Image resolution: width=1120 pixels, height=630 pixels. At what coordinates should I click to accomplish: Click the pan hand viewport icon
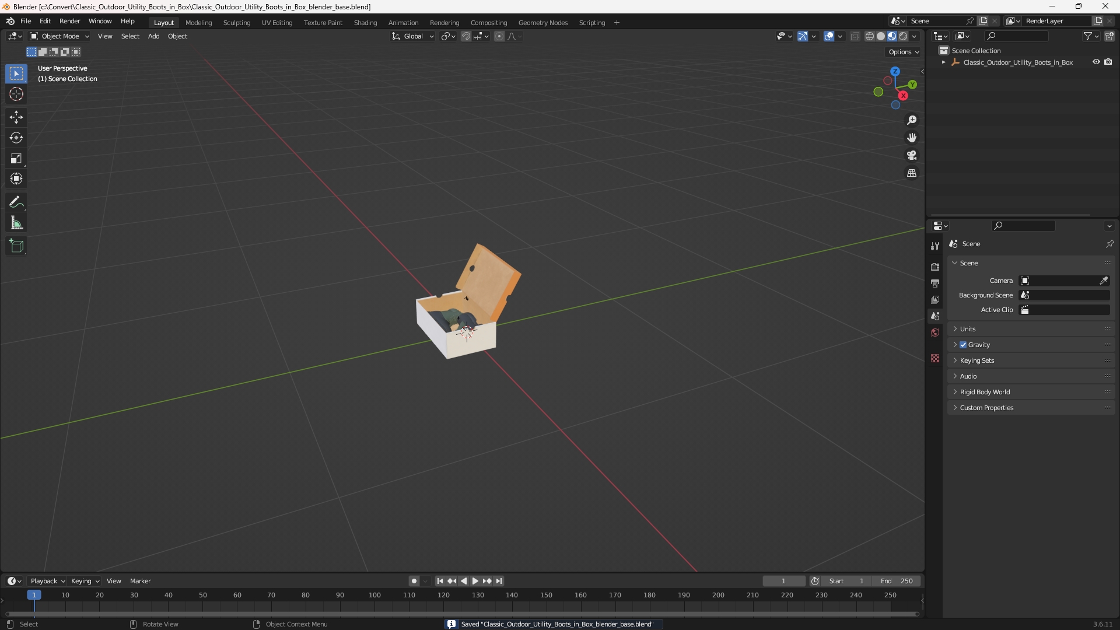(x=911, y=138)
